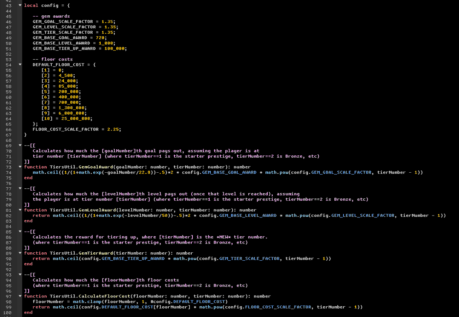Click the floor cost value '24_000'
Image resolution: width=459 pixels, height=317 pixels.
67,81
